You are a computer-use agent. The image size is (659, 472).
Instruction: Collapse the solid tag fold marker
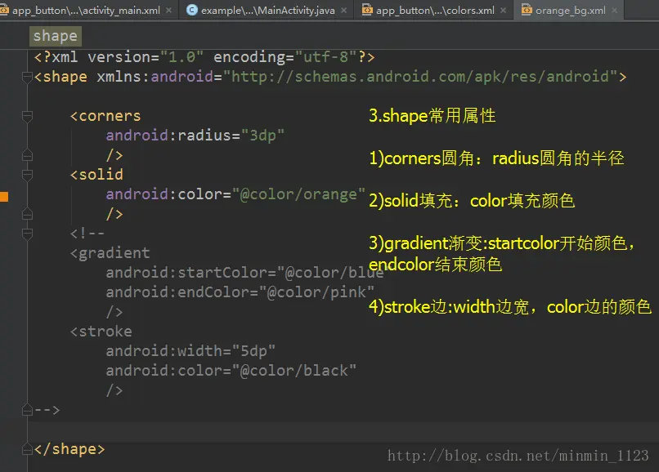click(x=27, y=175)
